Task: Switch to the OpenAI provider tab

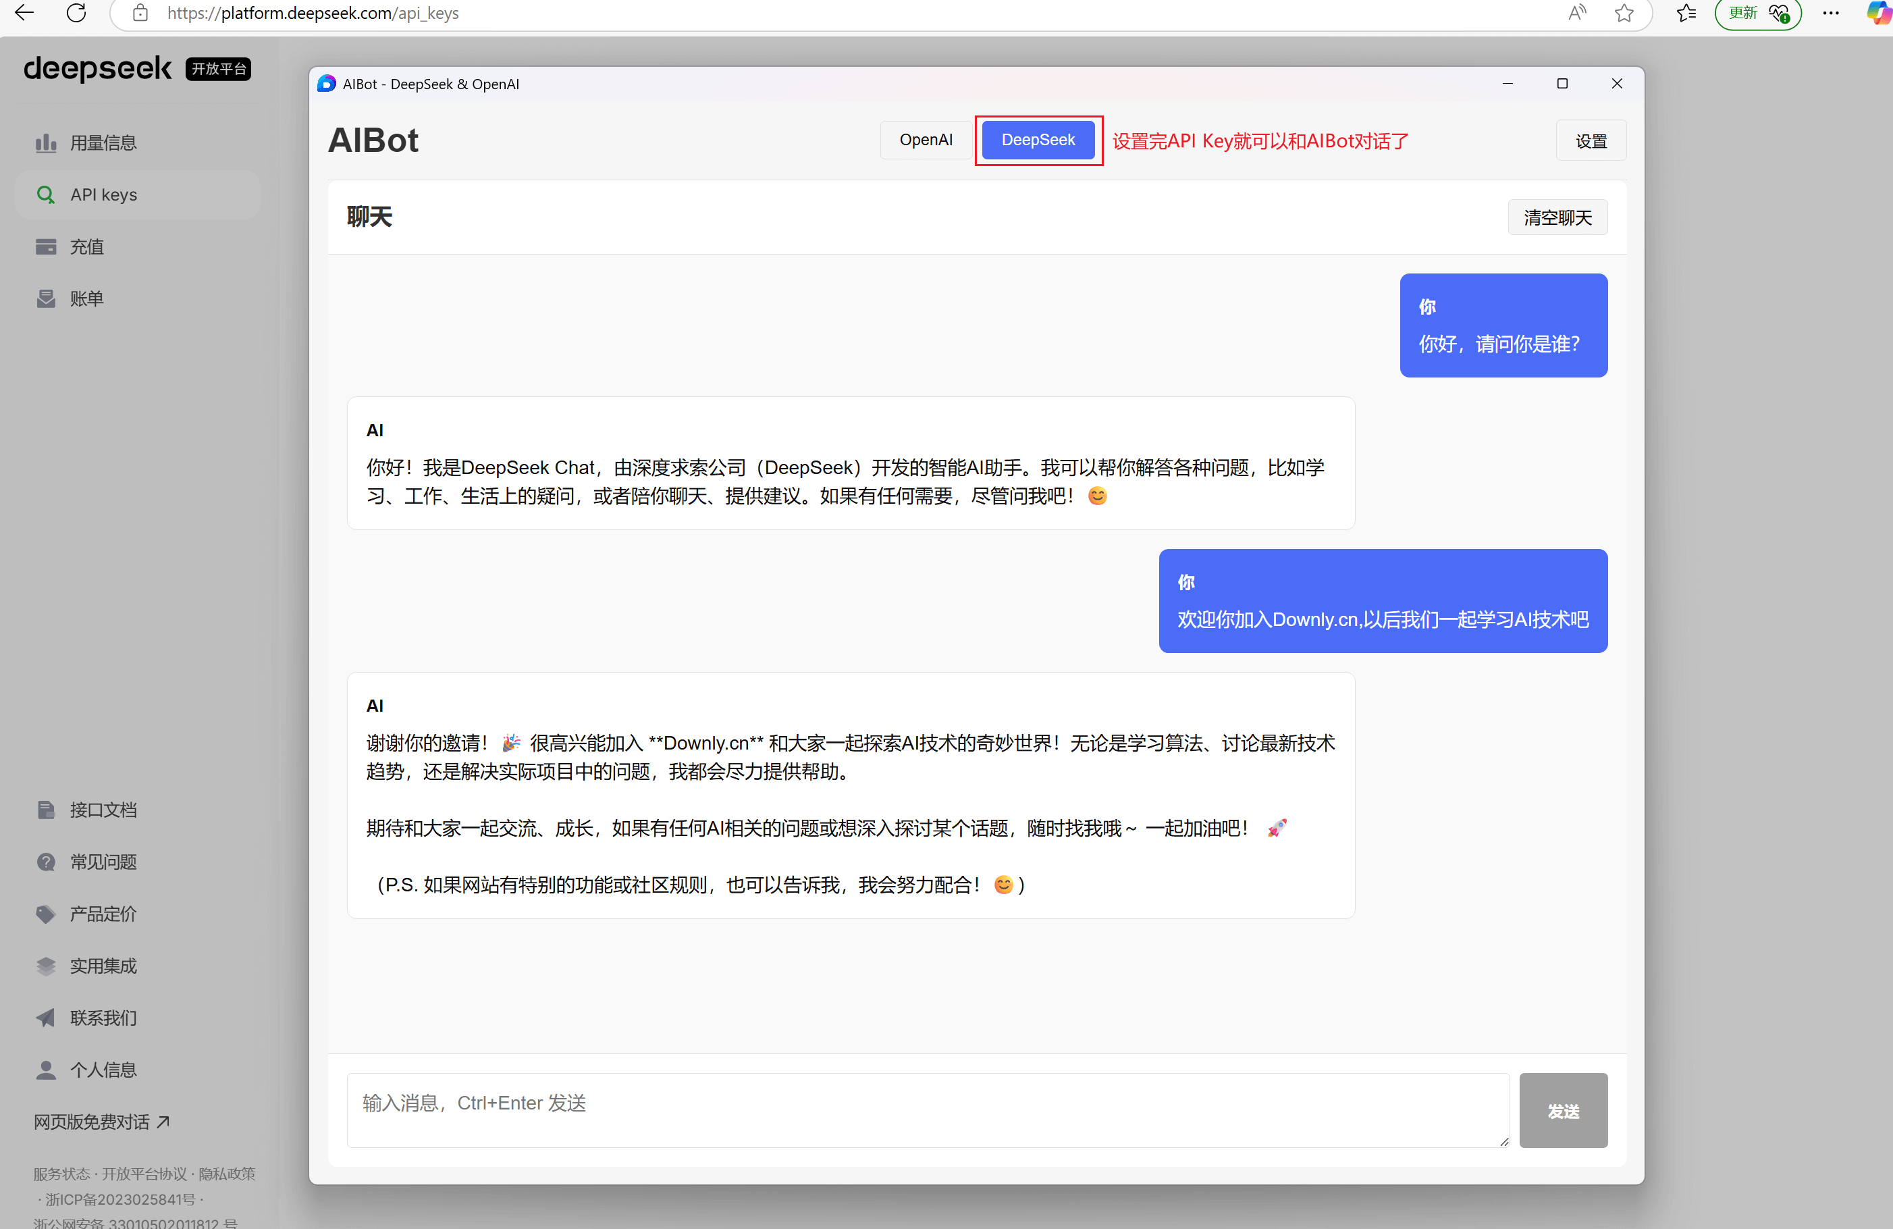Action: tap(926, 140)
